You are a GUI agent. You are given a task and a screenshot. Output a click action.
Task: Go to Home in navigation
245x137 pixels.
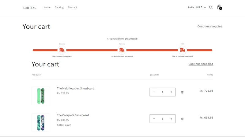click(x=47, y=7)
